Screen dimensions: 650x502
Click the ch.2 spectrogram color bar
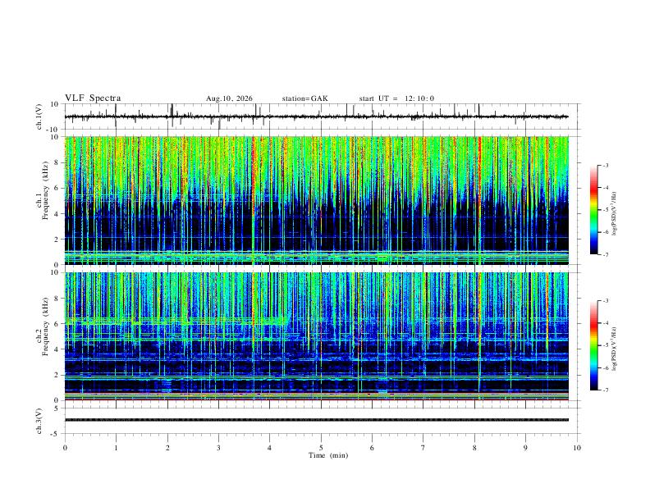click(x=593, y=345)
